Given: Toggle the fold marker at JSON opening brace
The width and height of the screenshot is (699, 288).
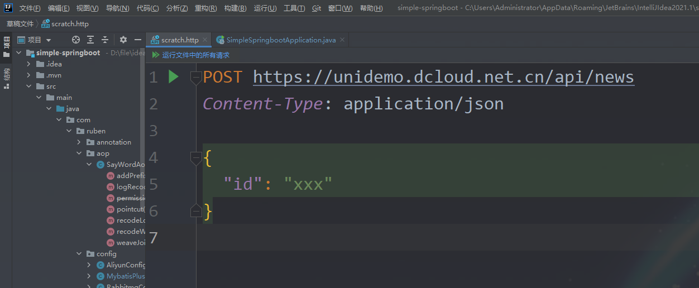Looking at the screenshot, I should pos(195,159).
